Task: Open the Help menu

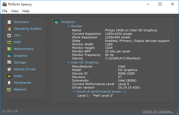Action: pyautogui.click(x=26, y=11)
